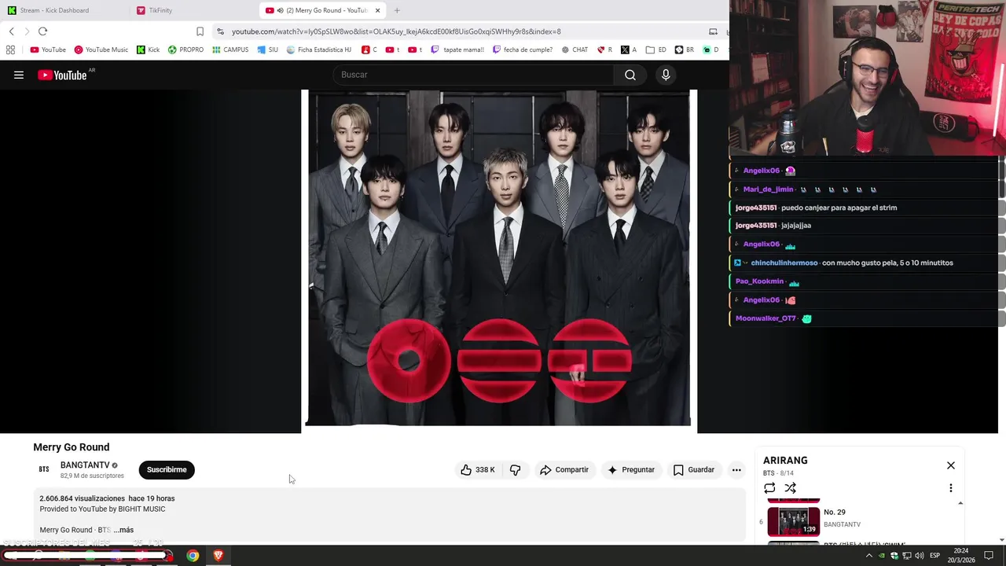This screenshot has width=1006, height=566.
Task: Close the Merry Go Round tab
Action: coord(378,10)
